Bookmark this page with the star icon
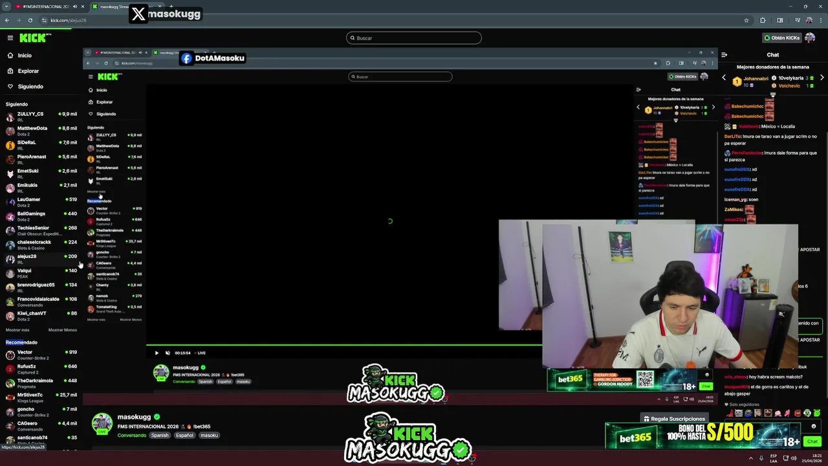This screenshot has height=466, width=828. 746,20
